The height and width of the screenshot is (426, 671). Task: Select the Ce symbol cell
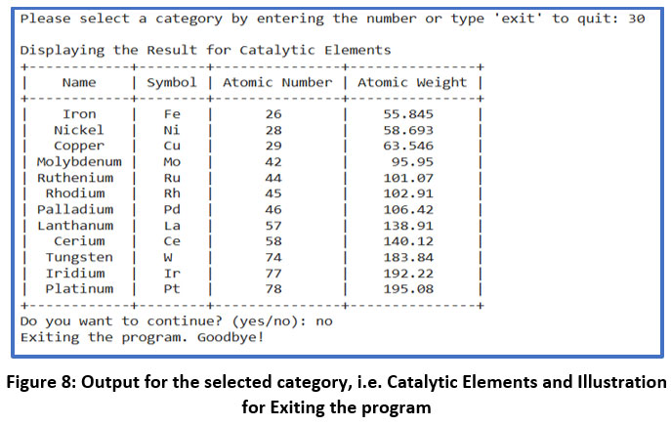(x=172, y=240)
